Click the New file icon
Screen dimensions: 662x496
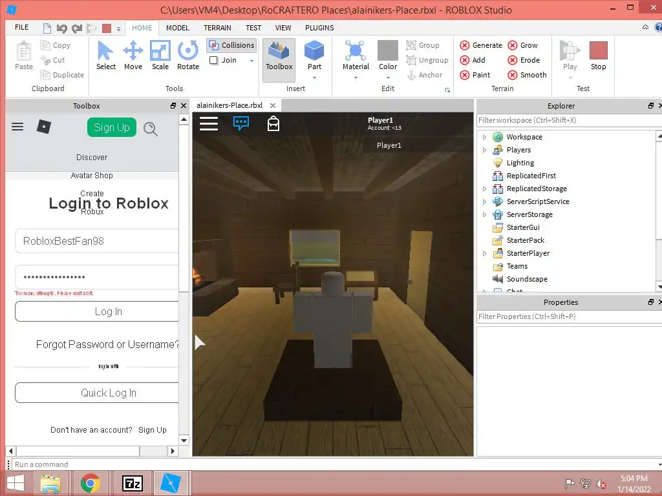[47, 28]
